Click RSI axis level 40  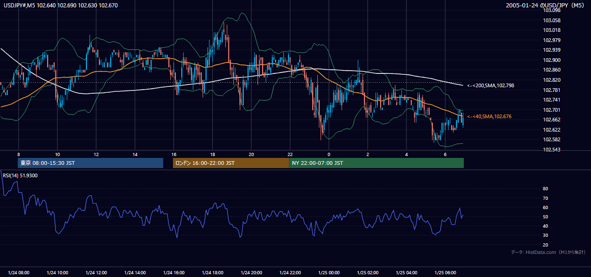tap(545, 226)
